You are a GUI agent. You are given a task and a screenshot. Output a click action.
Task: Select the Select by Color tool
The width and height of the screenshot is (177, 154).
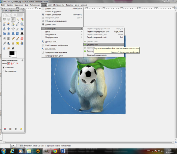click(x=22, y=19)
